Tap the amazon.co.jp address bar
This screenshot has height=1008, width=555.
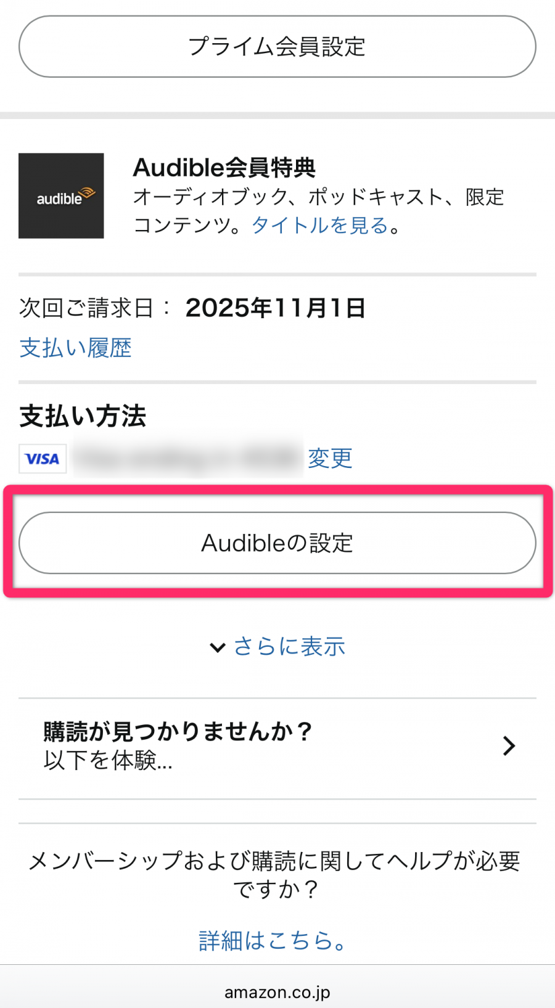(x=277, y=992)
